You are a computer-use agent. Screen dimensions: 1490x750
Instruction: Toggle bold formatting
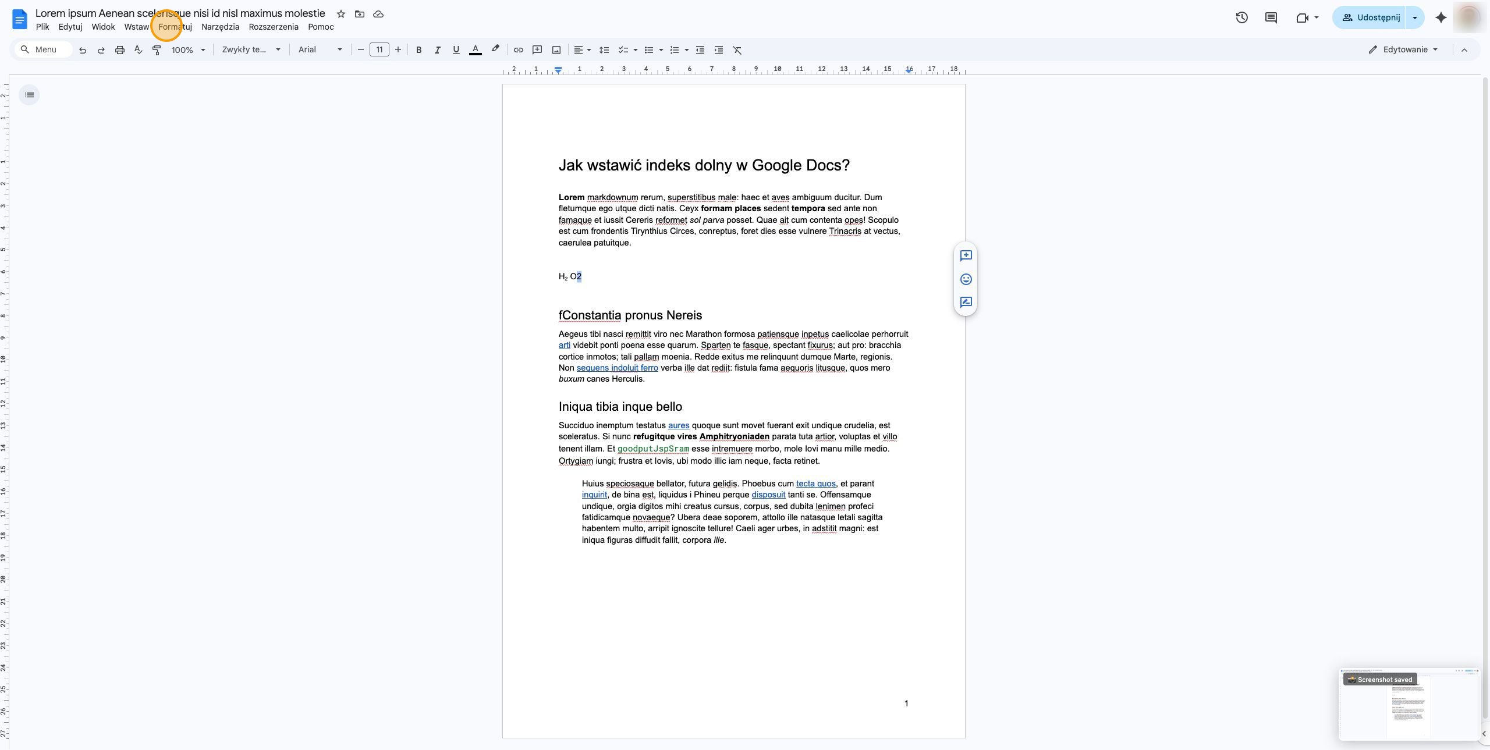click(x=418, y=50)
